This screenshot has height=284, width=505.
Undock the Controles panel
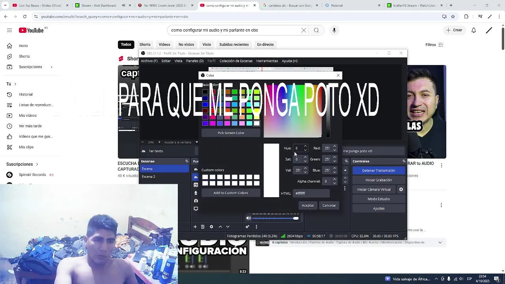pos(404,161)
